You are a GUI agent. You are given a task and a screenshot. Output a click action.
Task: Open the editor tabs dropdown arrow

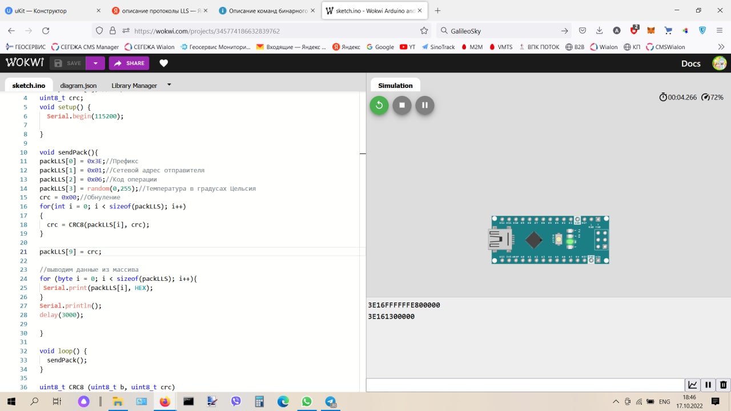coord(169,85)
